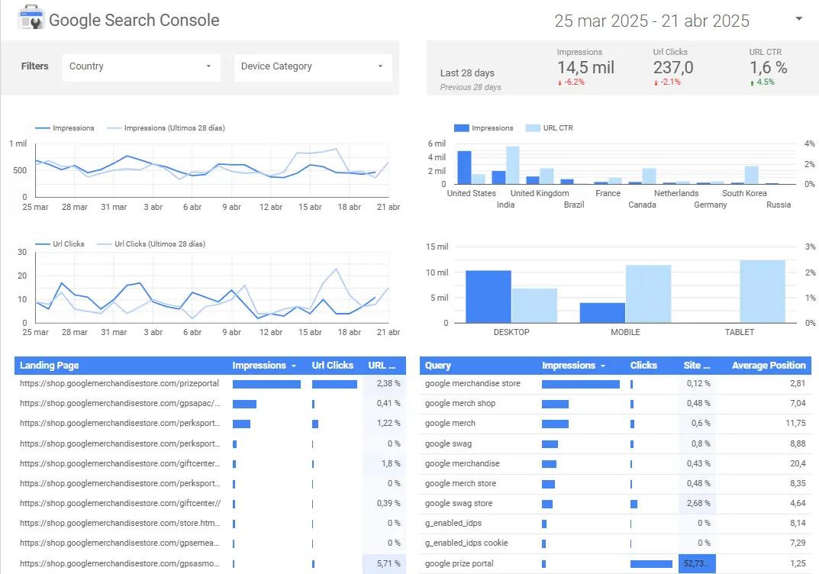Select the query 'g_enabled_idps cookie'
The width and height of the screenshot is (819, 574).
(466, 543)
